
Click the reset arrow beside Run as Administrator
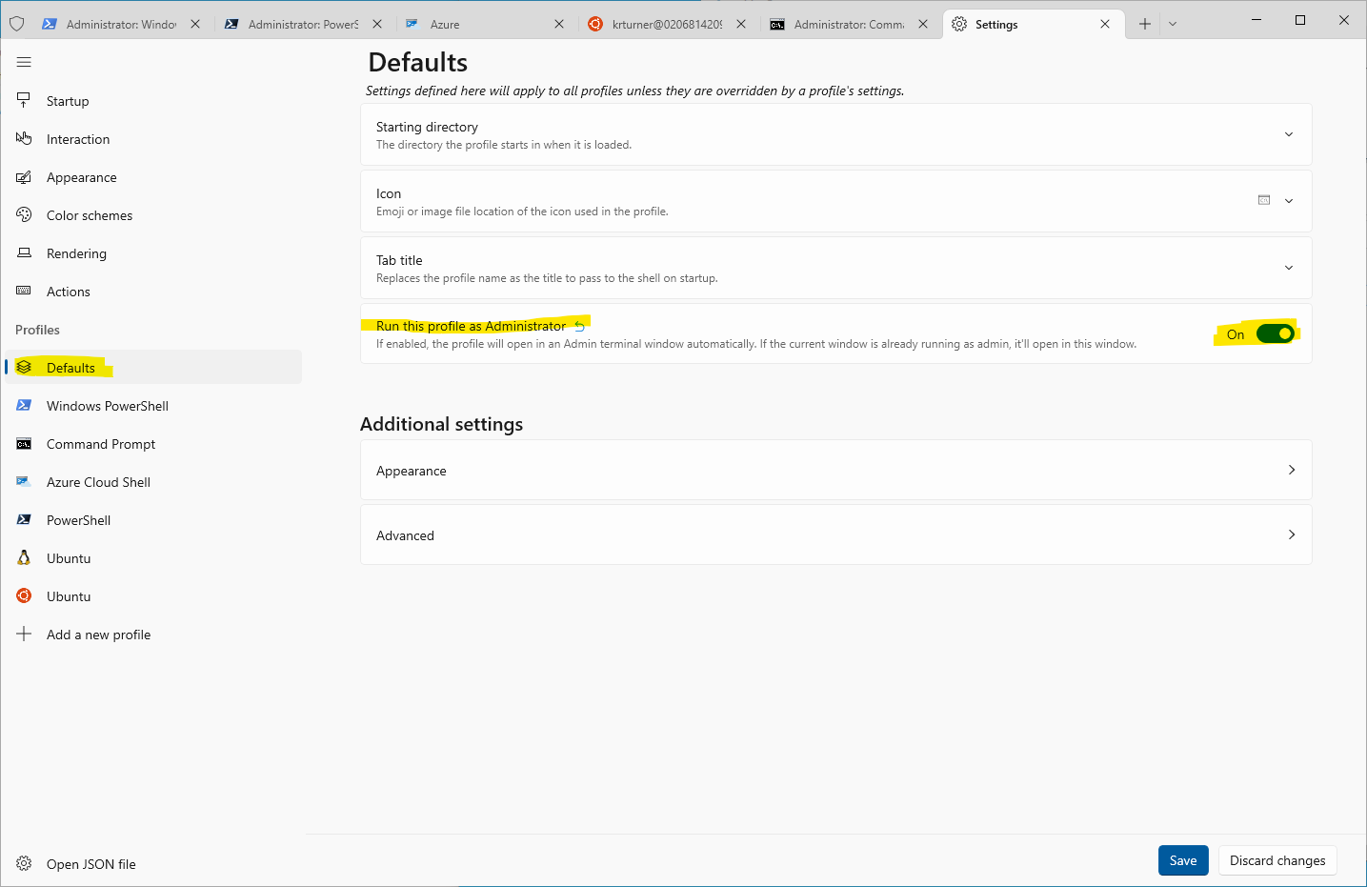(579, 327)
